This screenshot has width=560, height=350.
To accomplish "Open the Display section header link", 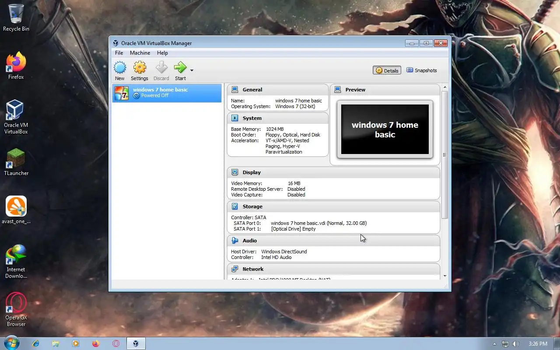I will click(252, 172).
